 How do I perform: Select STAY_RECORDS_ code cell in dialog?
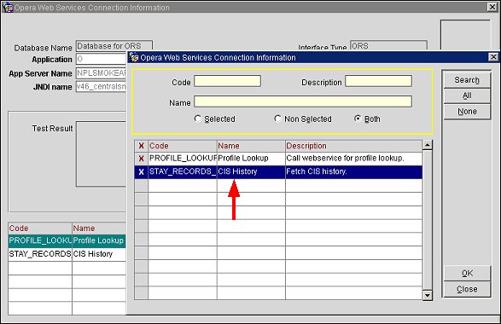183,172
